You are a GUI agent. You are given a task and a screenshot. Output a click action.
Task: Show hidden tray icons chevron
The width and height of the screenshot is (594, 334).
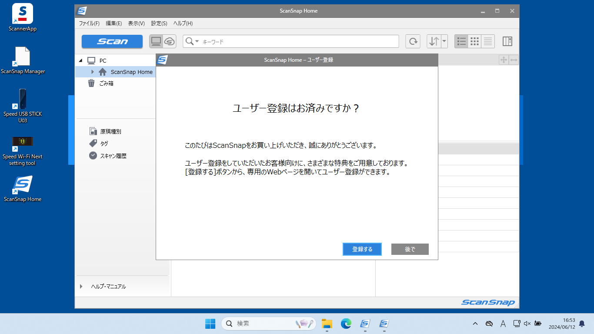475,324
